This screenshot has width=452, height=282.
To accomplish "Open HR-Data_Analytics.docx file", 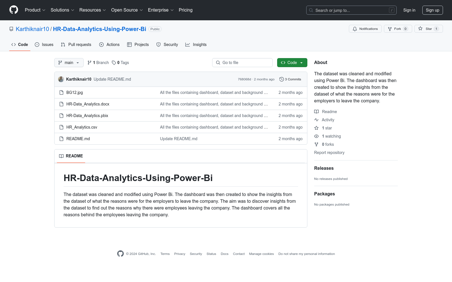I will 88,104.
